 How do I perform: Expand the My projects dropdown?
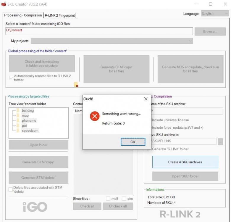[112, 41]
